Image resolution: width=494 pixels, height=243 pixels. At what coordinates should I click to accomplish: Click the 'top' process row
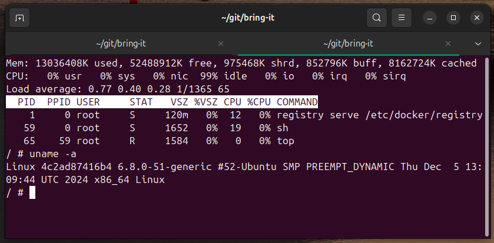click(150, 141)
